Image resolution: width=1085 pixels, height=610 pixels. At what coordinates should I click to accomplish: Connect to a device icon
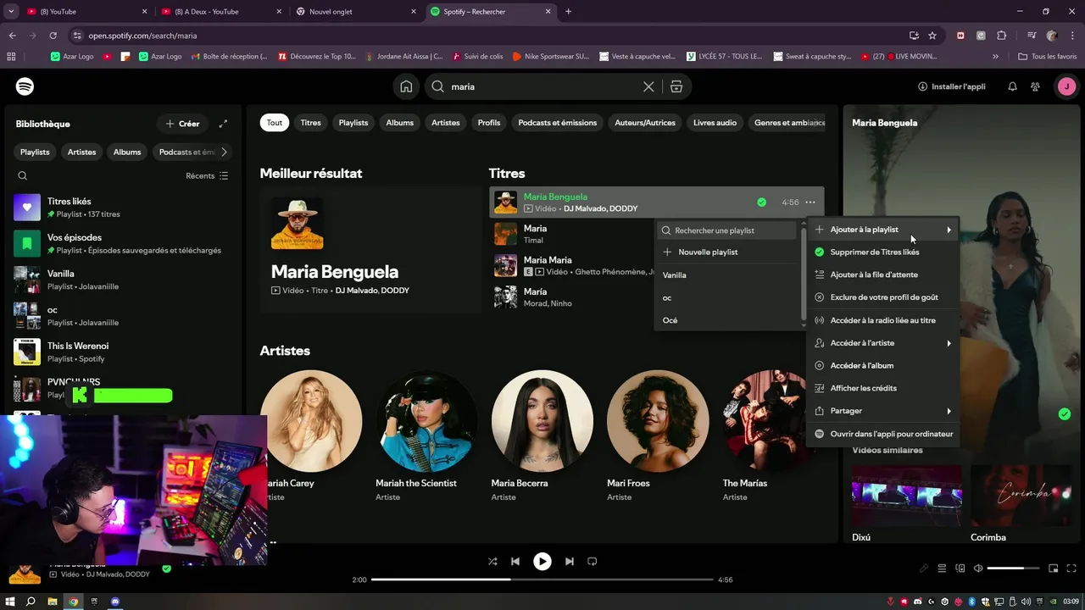click(960, 568)
